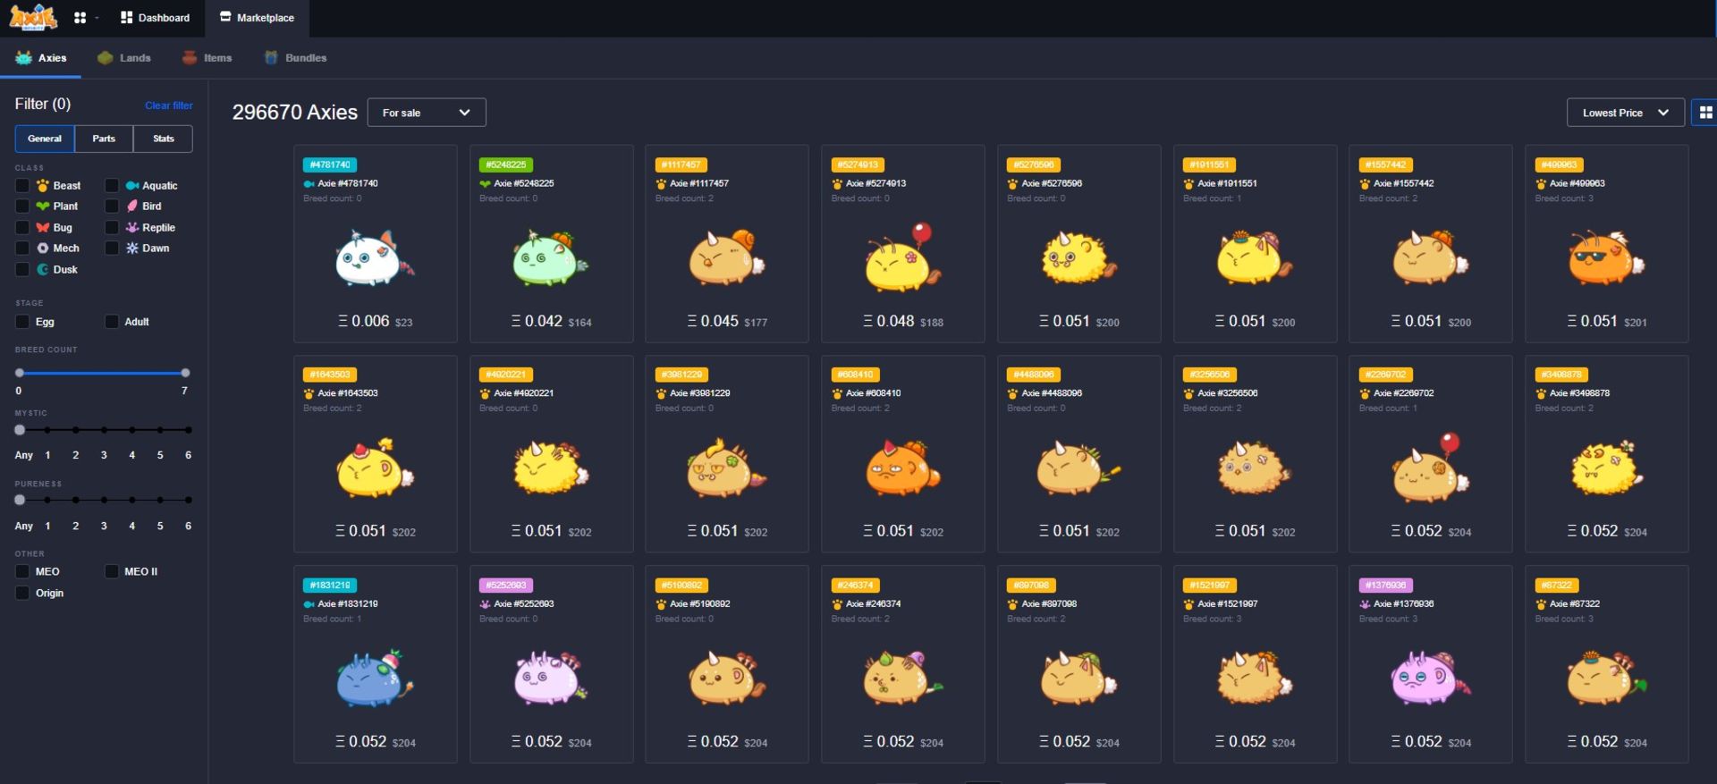Click the #3981229 ID badge
The image size is (1717, 784).
coord(681,375)
